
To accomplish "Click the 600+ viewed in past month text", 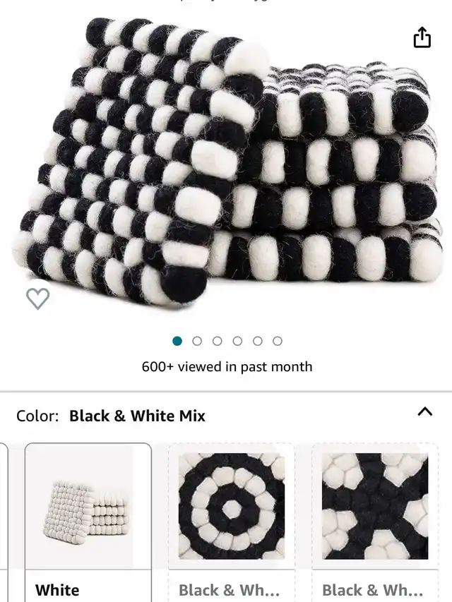I will pyautogui.click(x=227, y=367).
